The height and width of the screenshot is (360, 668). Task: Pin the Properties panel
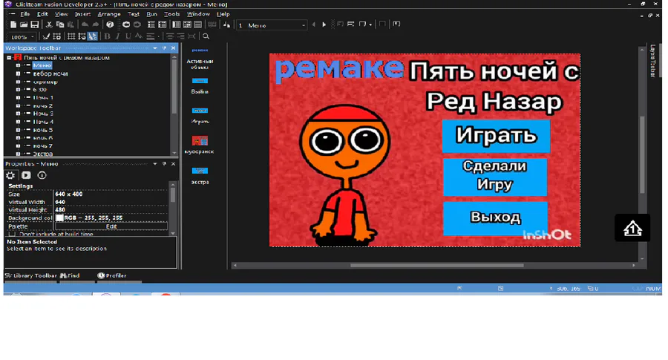click(164, 163)
